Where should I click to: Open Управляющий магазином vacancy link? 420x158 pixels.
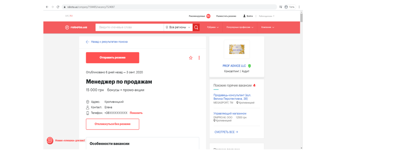230,113
